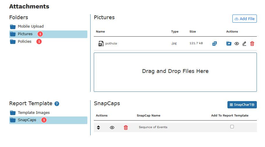
Task: Click move-to-folder icon for pothole file
Action: click(x=229, y=44)
